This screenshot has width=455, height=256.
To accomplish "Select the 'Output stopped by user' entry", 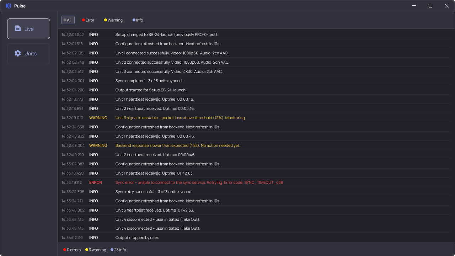I will tap(256, 238).
